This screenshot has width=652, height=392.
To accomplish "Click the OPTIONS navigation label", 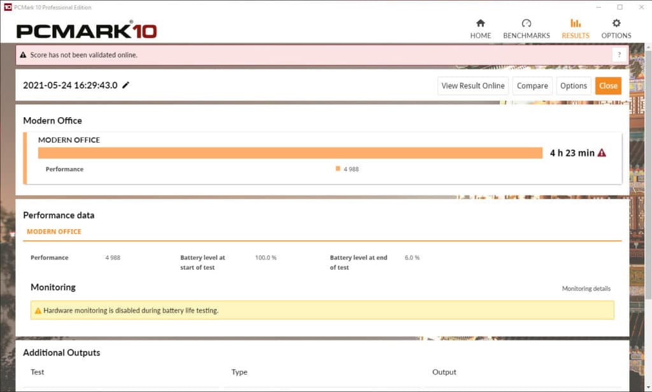I will pyautogui.click(x=616, y=36).
